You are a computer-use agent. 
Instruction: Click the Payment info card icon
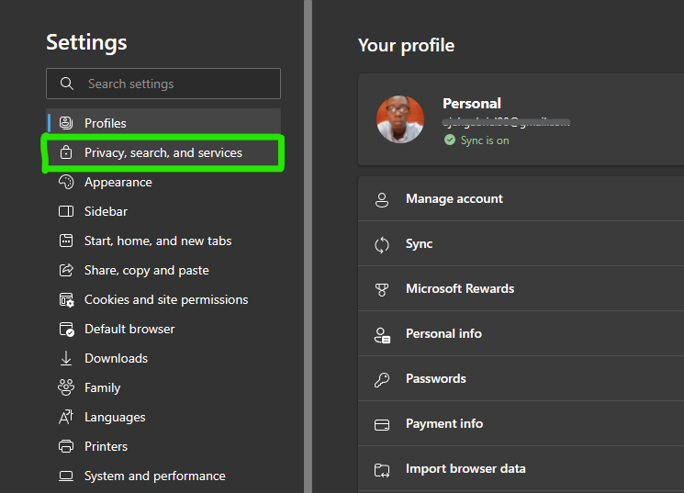tap(382, 424)
